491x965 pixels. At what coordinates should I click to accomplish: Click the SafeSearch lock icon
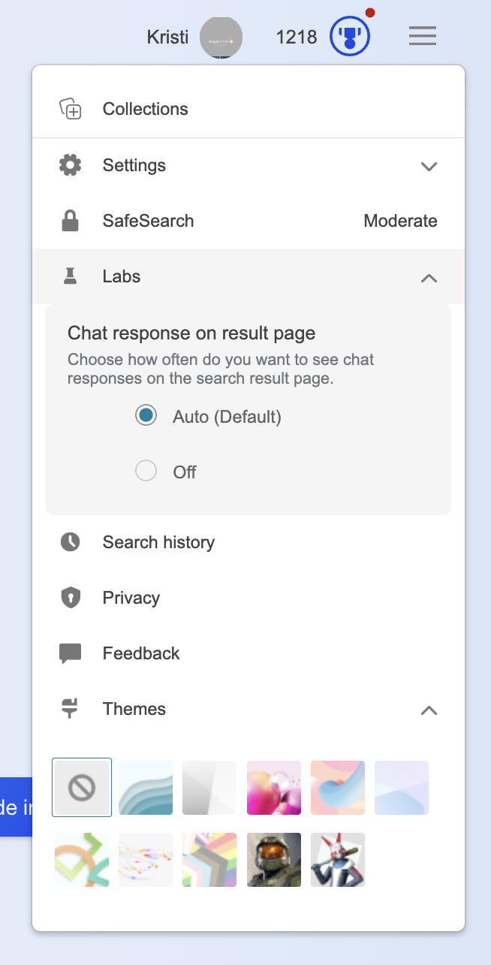tap(71, 221)
